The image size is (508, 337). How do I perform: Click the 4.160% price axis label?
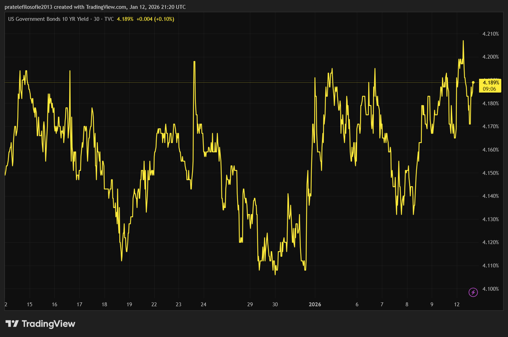491,150
